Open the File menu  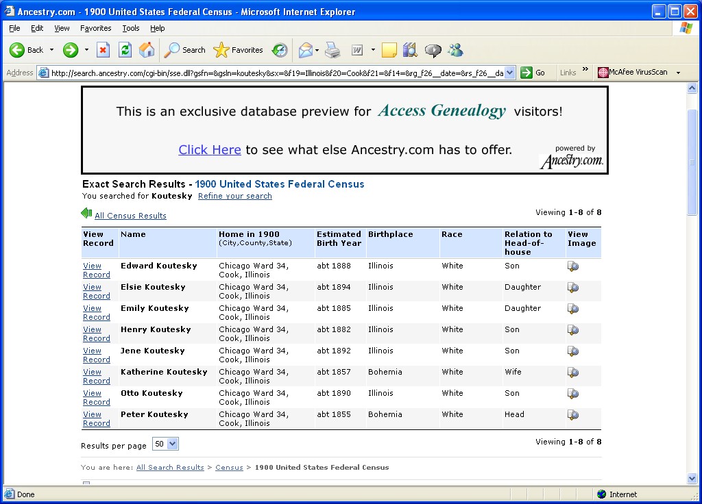point(14,28)
